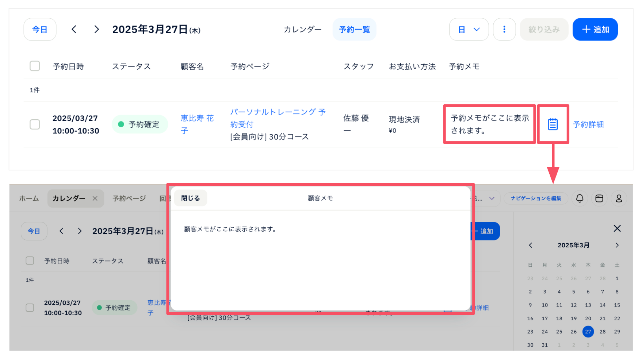Viewport: 642px width, 359px height.
Task: Open the user account profile icon
Action: tap(619, 198)
